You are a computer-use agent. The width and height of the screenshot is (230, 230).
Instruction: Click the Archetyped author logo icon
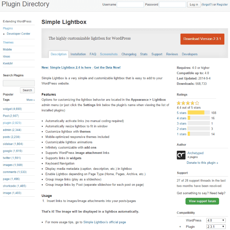point(181,155)
